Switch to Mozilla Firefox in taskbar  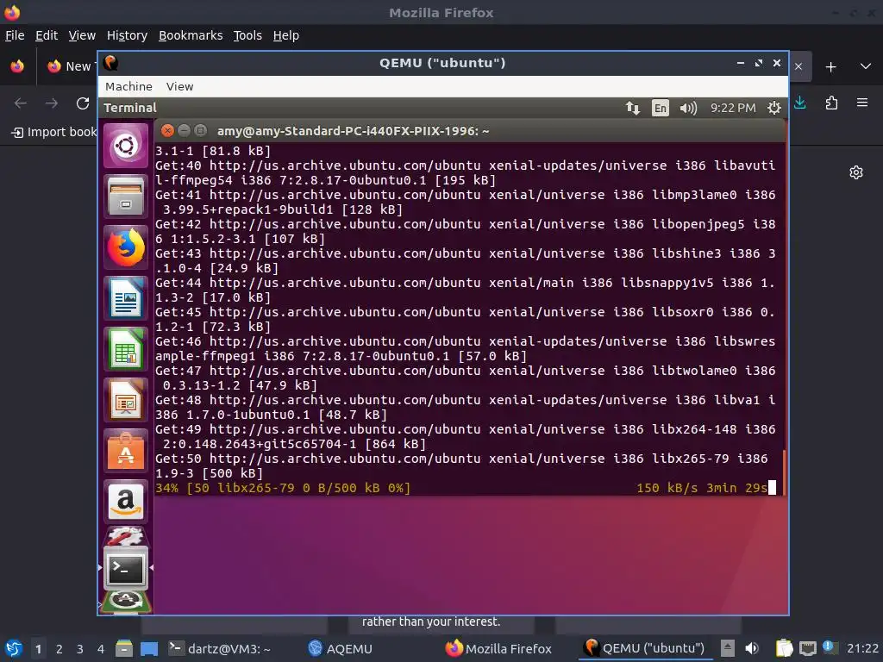(x=498, y=649)
